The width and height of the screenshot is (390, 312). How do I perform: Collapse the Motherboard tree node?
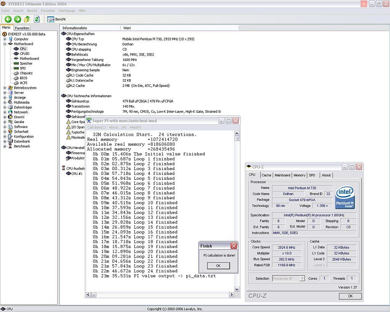[x=5, y=44]
